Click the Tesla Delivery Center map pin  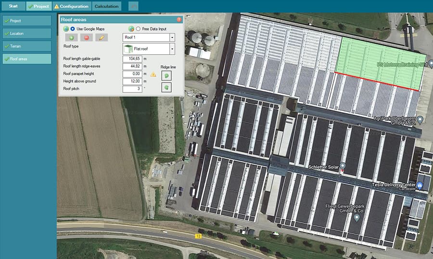point(420,185)
